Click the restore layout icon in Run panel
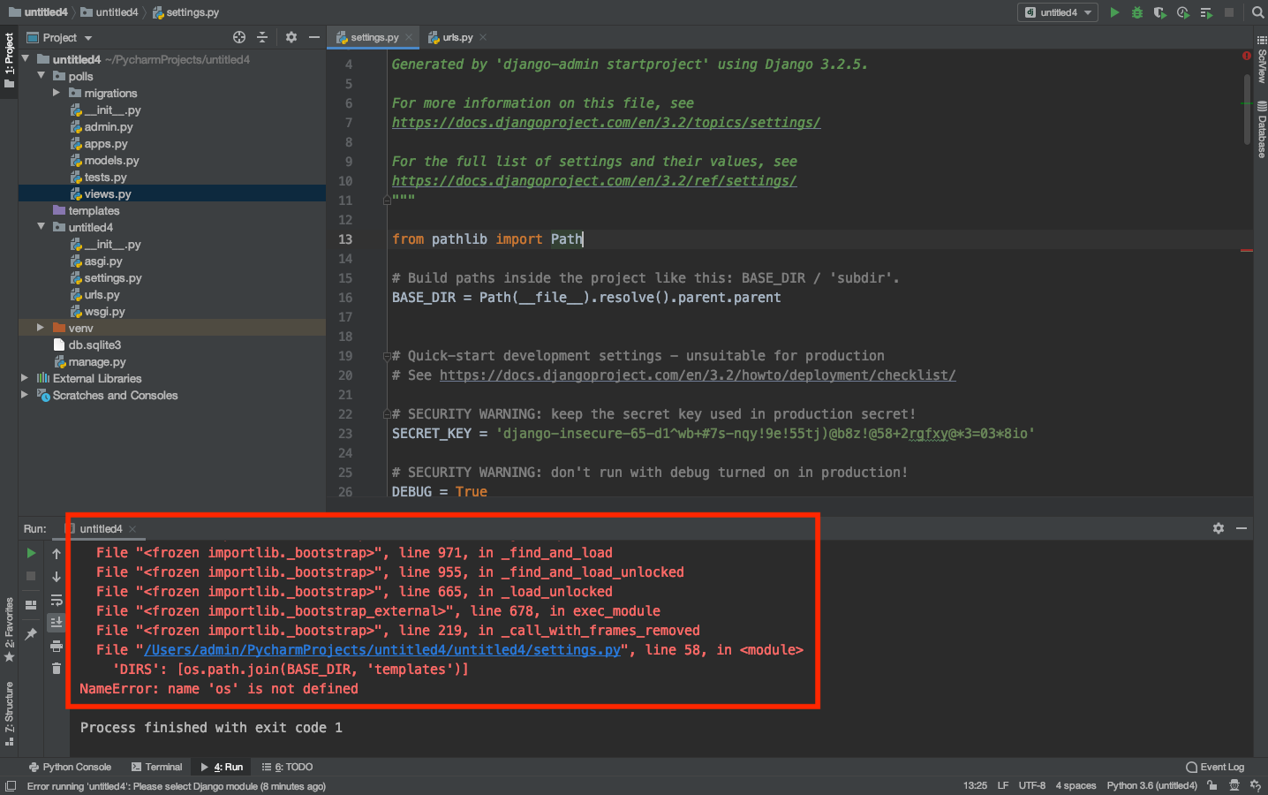1268x795 pixels. coord(32,605)
